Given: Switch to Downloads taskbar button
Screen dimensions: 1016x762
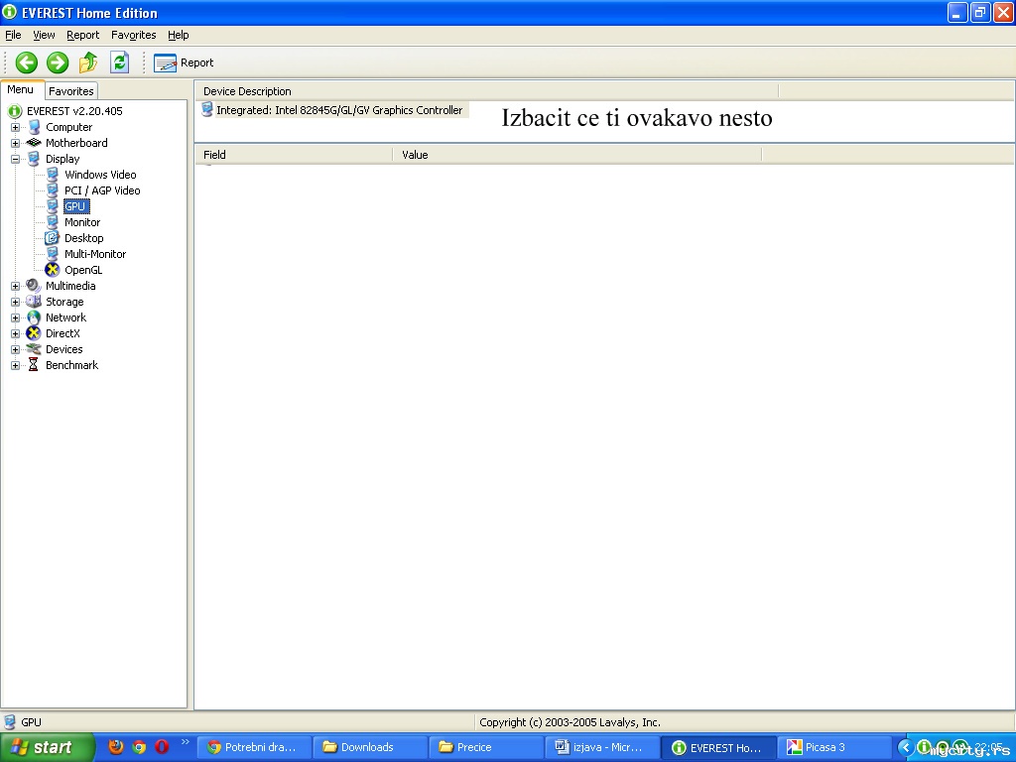Looking at the screenshot, I should [369, 747].
